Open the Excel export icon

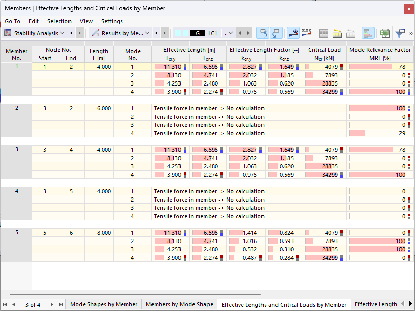pyautogui.click(x=384, y=33)
